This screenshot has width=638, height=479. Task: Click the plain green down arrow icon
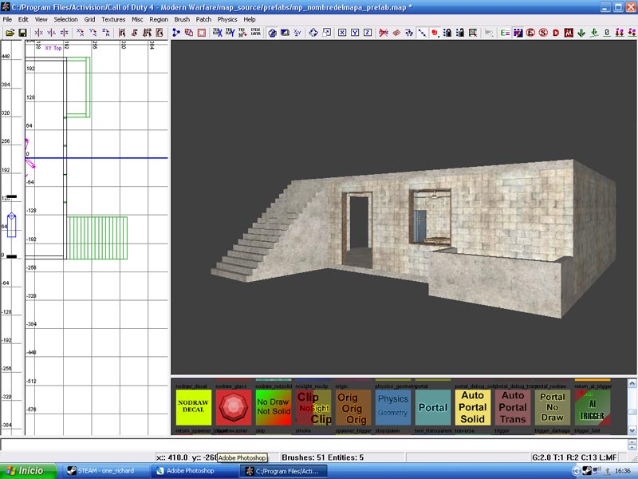tap(581, 33)
